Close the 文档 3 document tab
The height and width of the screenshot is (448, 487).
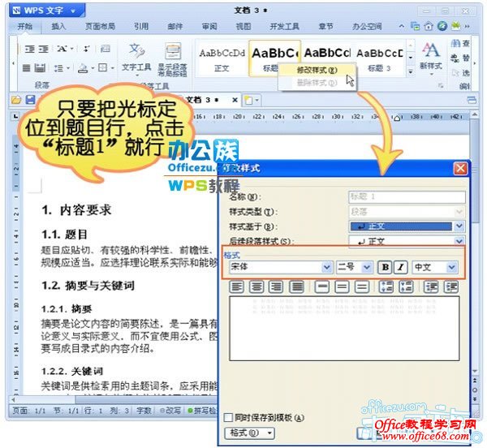click(235, 100)
